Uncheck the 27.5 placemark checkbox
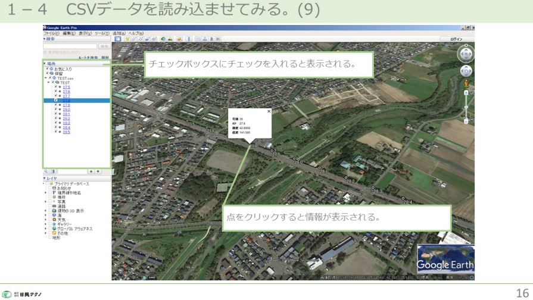The height and width of the screenshot is (300, 533). click(x=55, y=87)
